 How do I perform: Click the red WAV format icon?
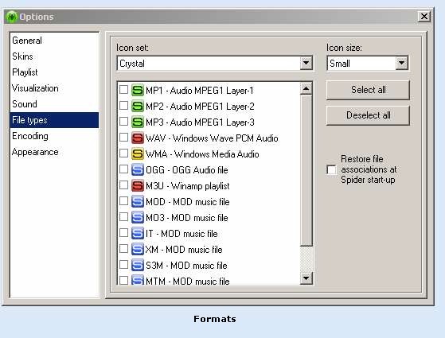pyautogui.click(x=138, y=138)
